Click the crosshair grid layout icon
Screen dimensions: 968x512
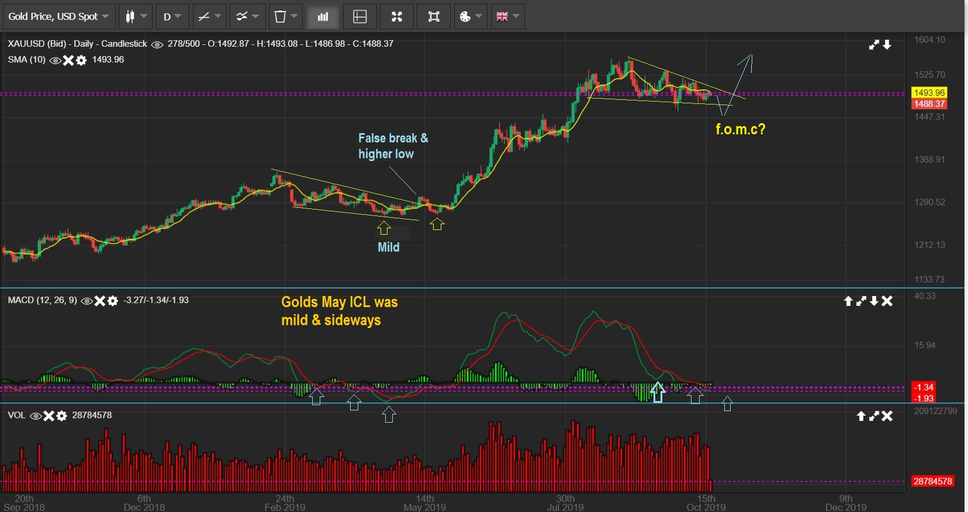(x=360, y=16)
